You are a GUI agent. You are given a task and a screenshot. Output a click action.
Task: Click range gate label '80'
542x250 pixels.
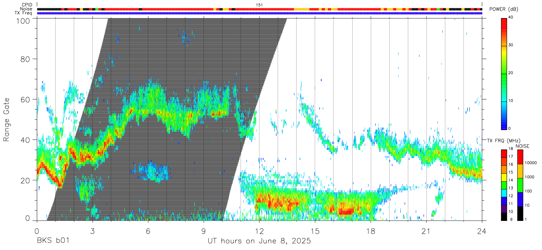point(25,59)
